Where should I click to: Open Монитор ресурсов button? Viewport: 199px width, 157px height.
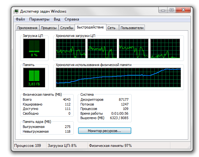click(105, 131)
